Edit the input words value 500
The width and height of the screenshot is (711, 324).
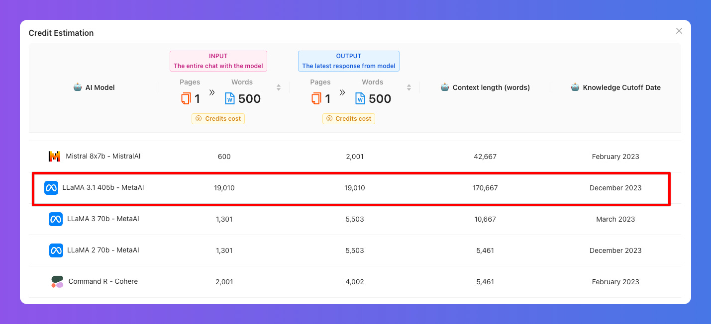tap(249, 99)
